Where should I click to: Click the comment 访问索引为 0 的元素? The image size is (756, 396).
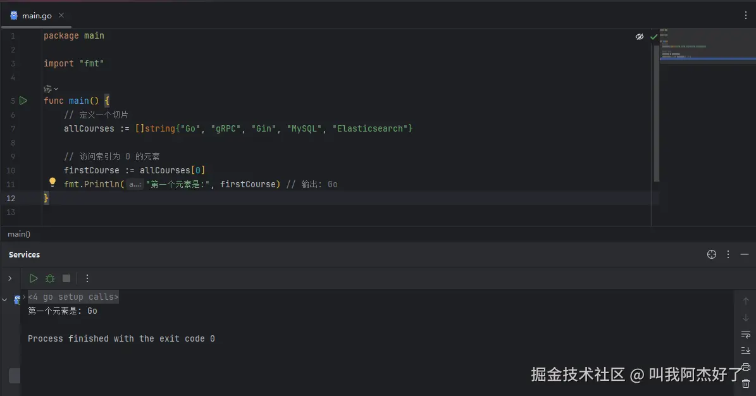112,156
